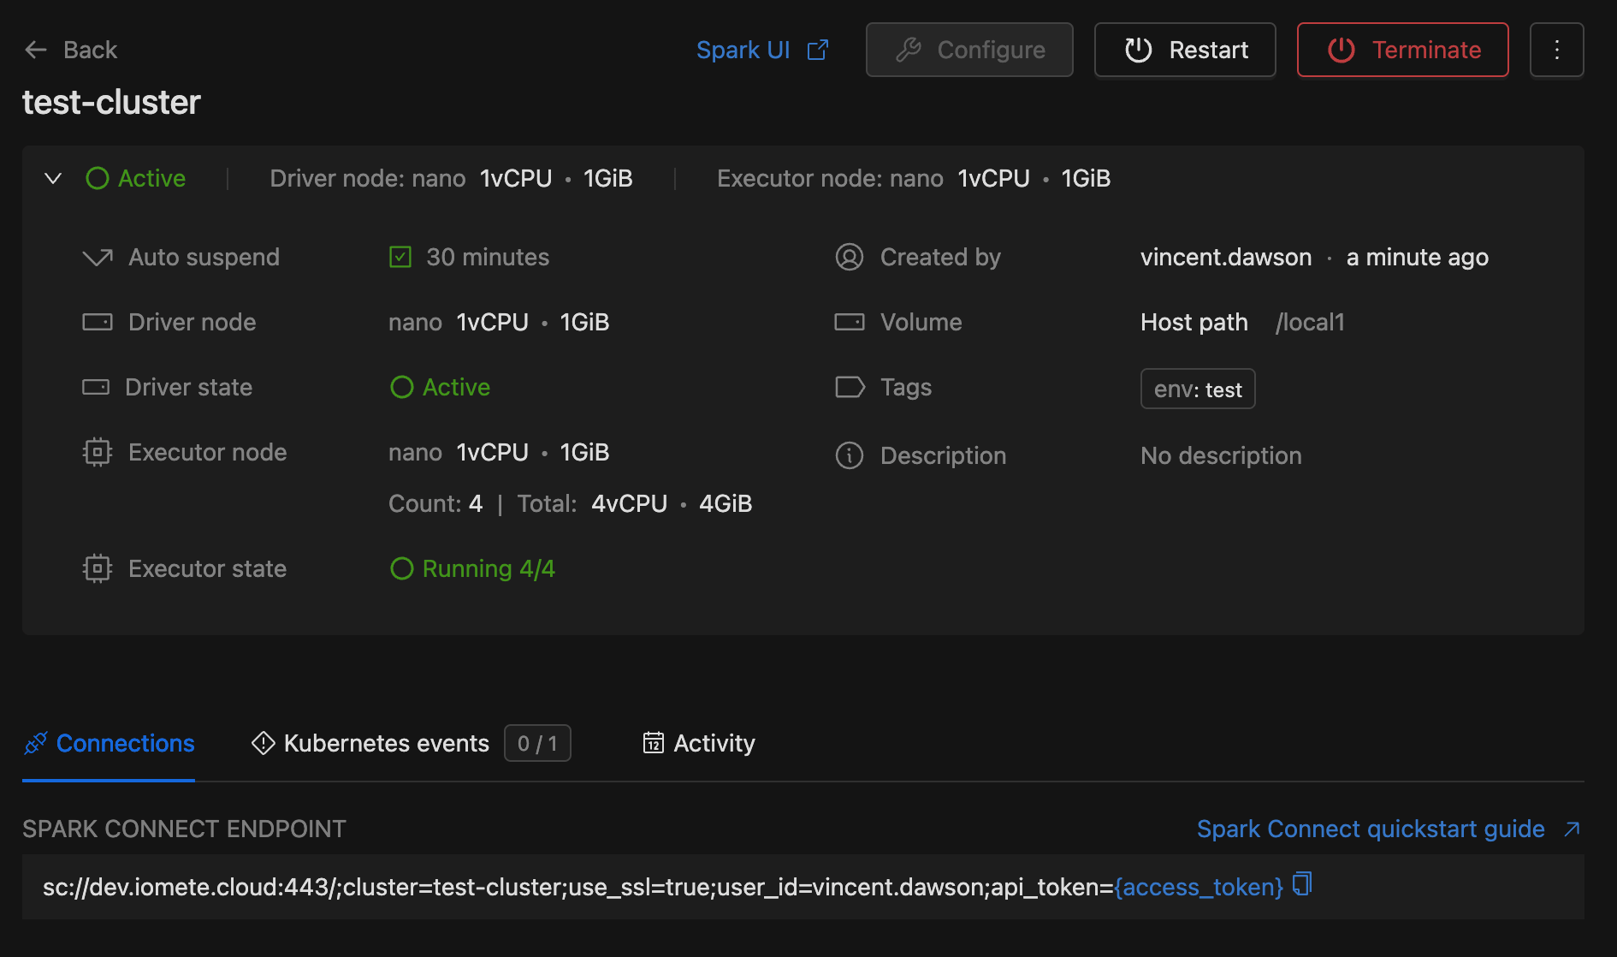The image size is (1617, 957).
Task: Open the Activity tab
Action: [x=698, y=743]
